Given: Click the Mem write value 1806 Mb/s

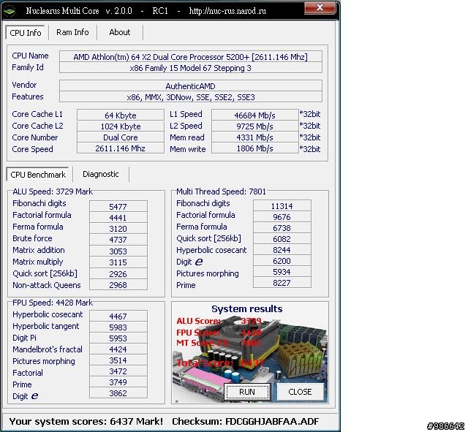Looking at the screenshot, I should point(254,148).
